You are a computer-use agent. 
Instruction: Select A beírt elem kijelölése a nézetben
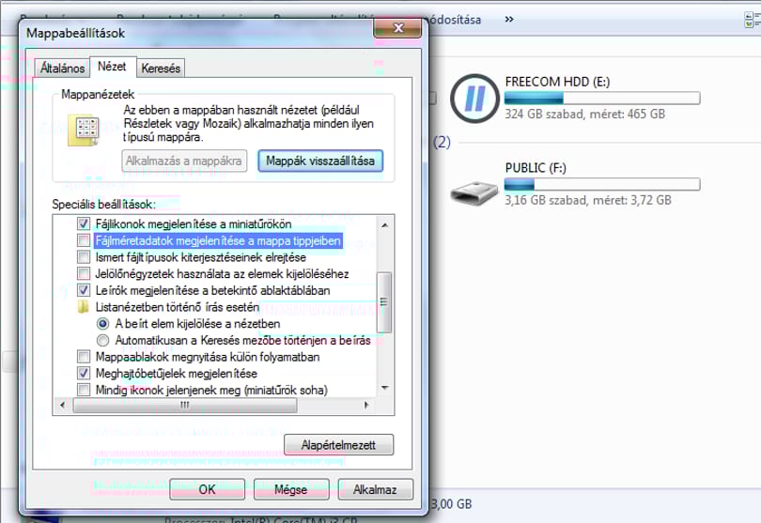(103, 324)
